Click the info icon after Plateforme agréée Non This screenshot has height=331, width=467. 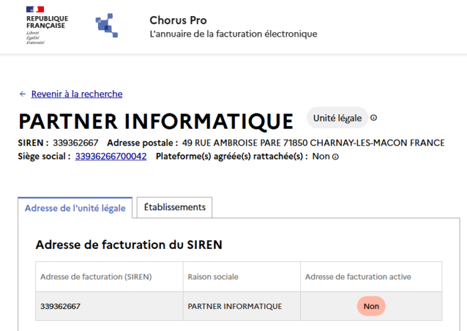point(336,157)
